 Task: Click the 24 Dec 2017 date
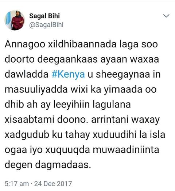pyautogui.click(x=53, y=184)
